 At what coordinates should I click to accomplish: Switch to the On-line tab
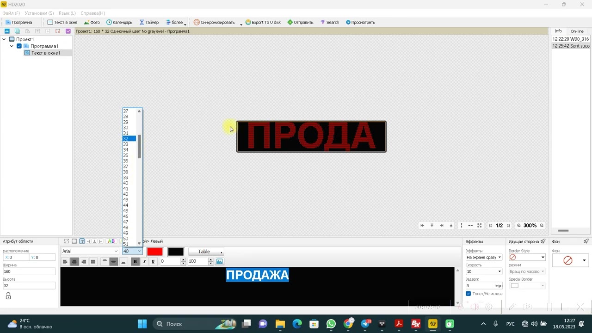pos(577,31)
